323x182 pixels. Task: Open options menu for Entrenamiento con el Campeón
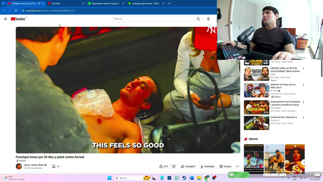pos(303,102)
